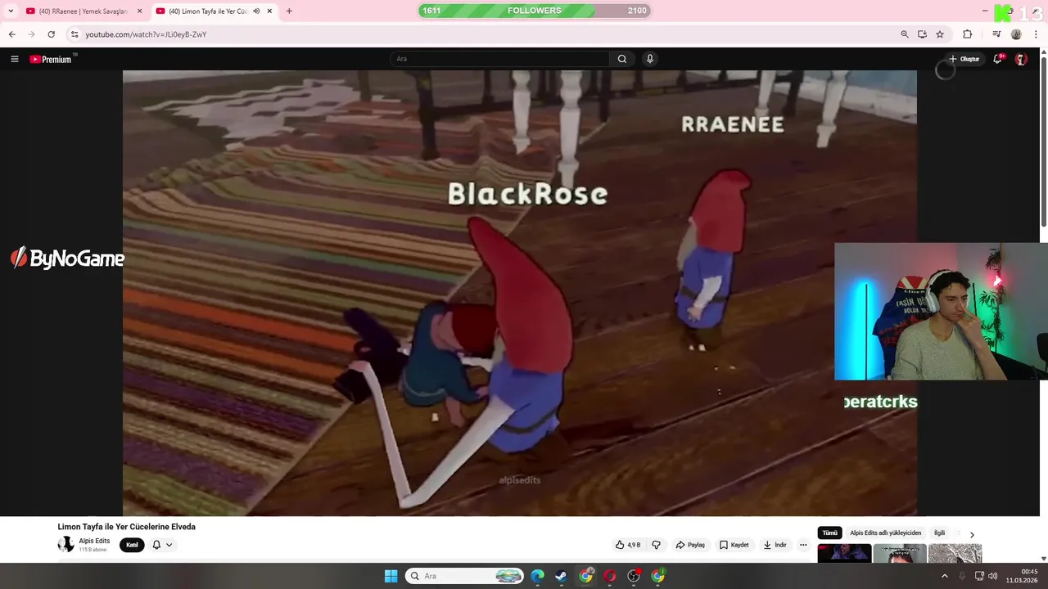
Task: Open the second recommended video thumbnail
Action: (900, 553)
